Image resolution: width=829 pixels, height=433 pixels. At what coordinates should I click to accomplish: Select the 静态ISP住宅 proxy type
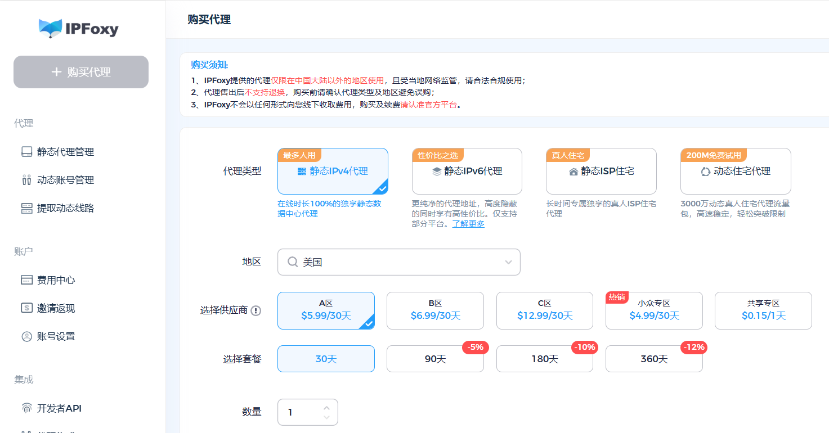tap(601, 170)
